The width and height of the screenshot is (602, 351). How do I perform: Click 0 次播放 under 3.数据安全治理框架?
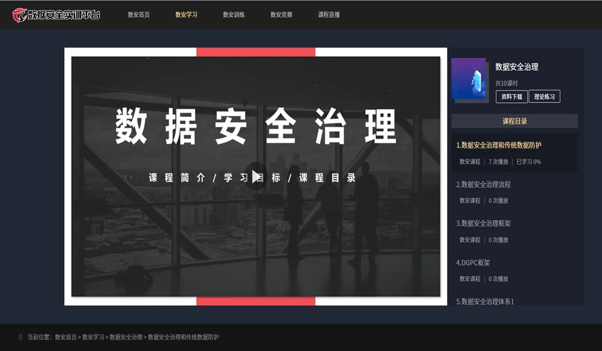click(498, 240)
